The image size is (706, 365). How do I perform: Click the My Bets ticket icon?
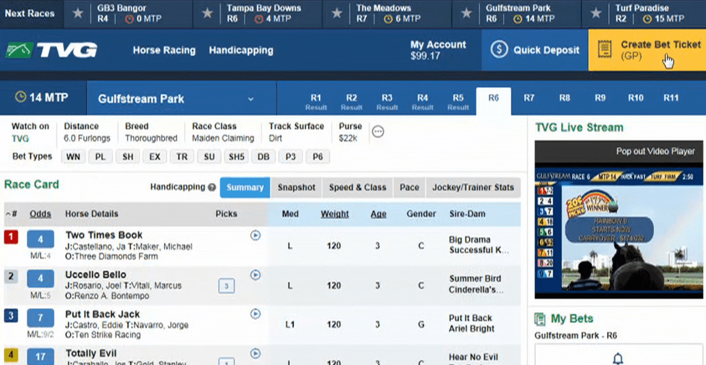[539, 319]
